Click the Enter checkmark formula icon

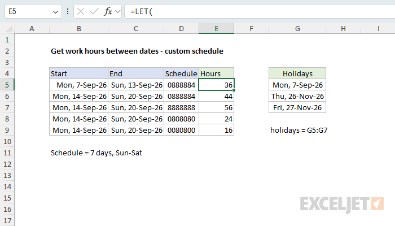[x=94, y=11]
